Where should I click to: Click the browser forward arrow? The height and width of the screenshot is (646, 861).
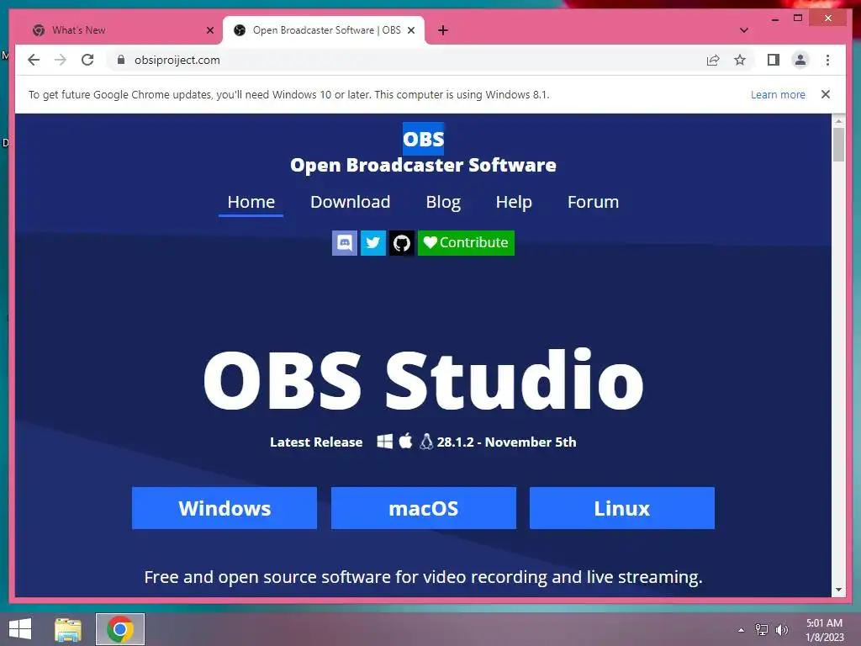[61, 60]
